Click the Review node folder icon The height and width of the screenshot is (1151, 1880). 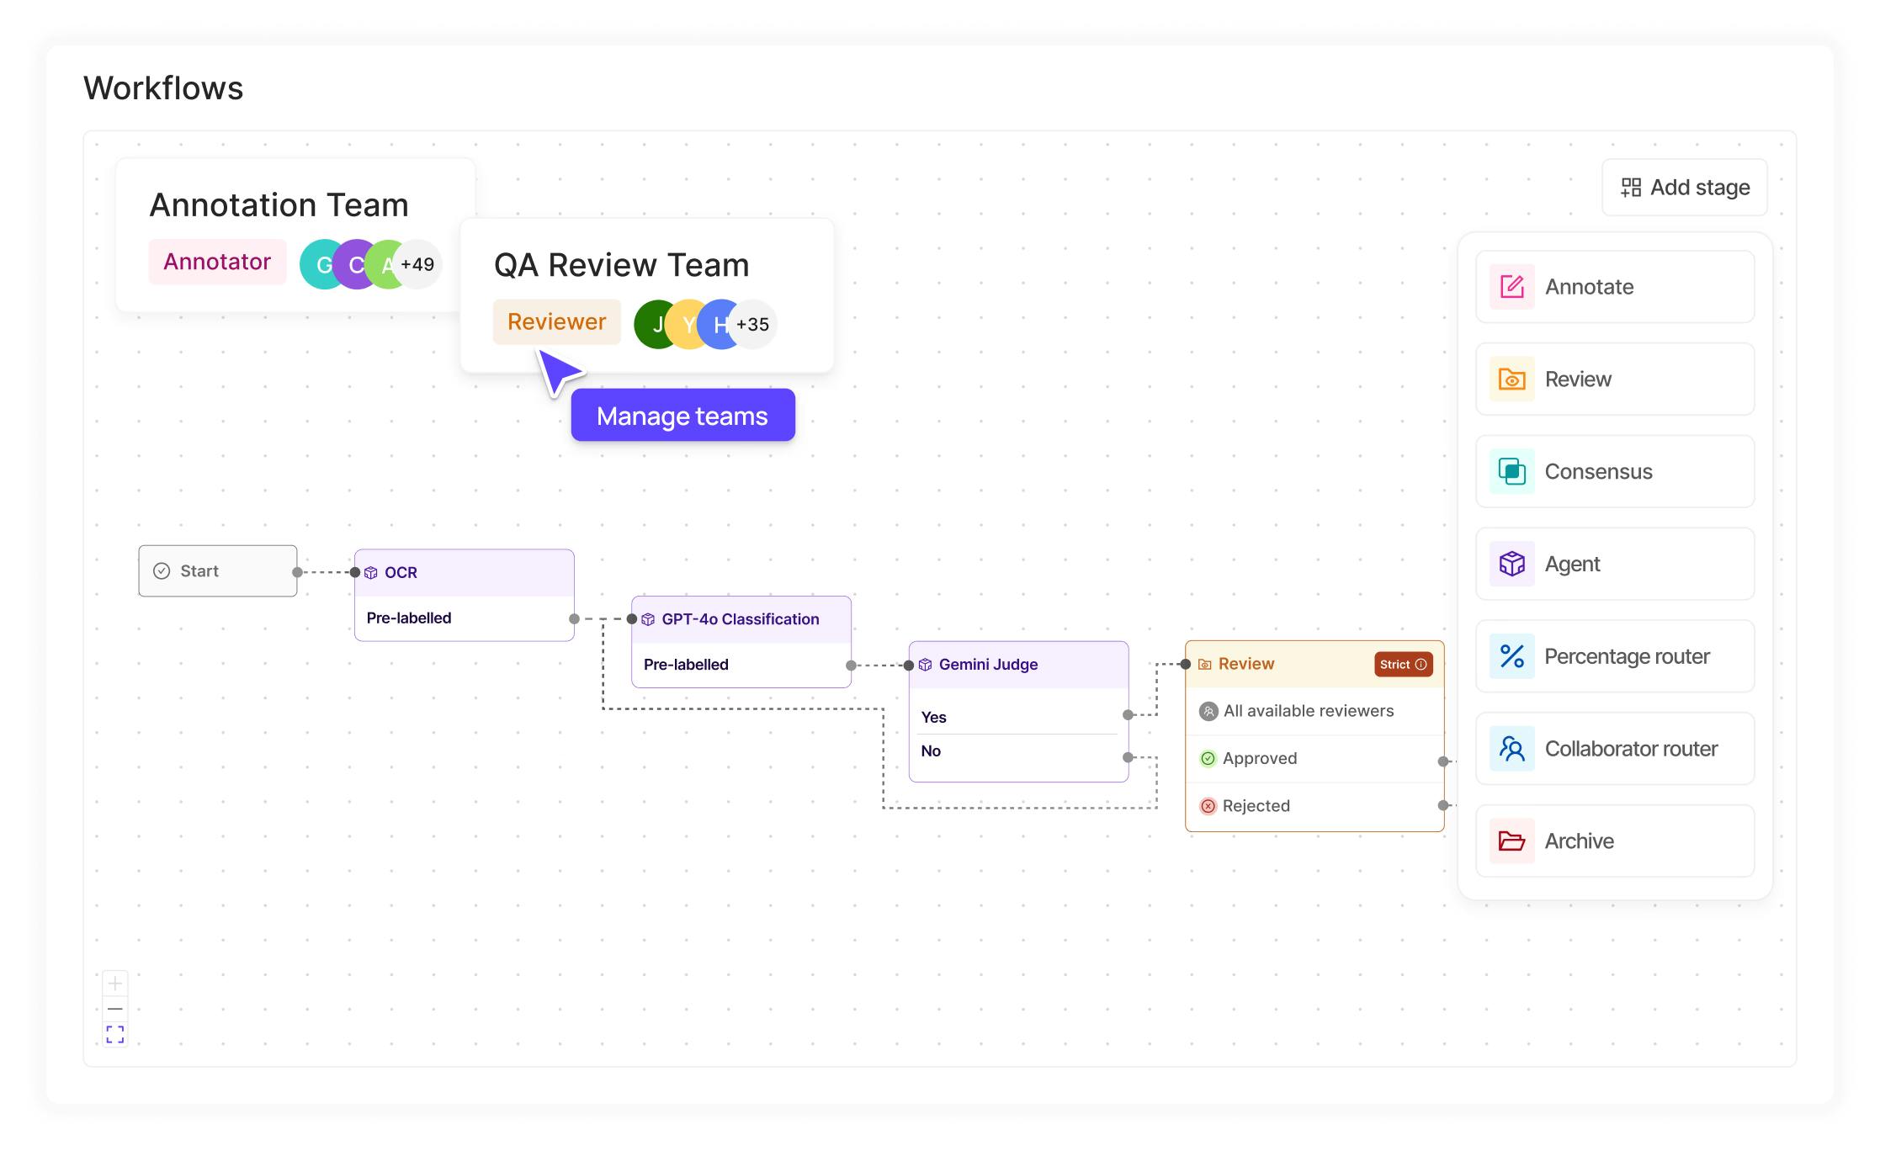[1204, 664]
